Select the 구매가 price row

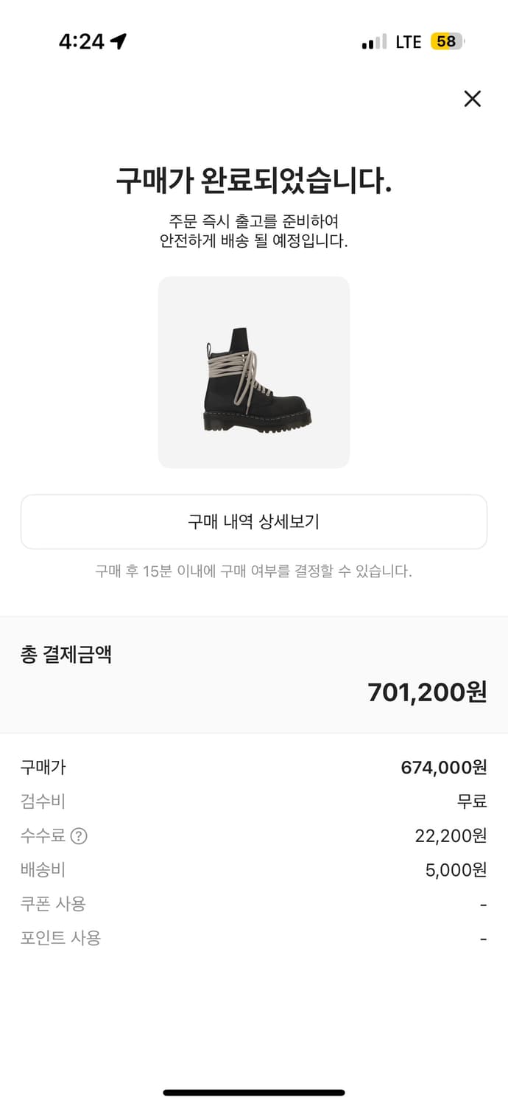[254, 768]
